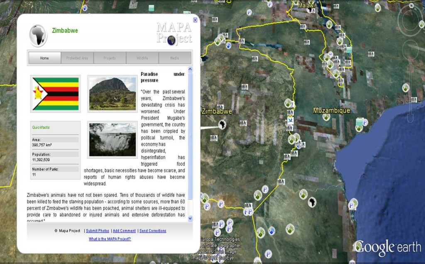Click the Africa placemark beside Zimbabwe map label
This screenshot has width=425, height=264.
click(222, 125)
